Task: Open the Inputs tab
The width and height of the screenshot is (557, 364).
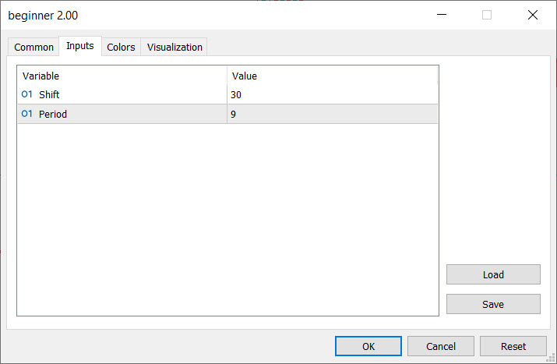Action: coord(80,46)
